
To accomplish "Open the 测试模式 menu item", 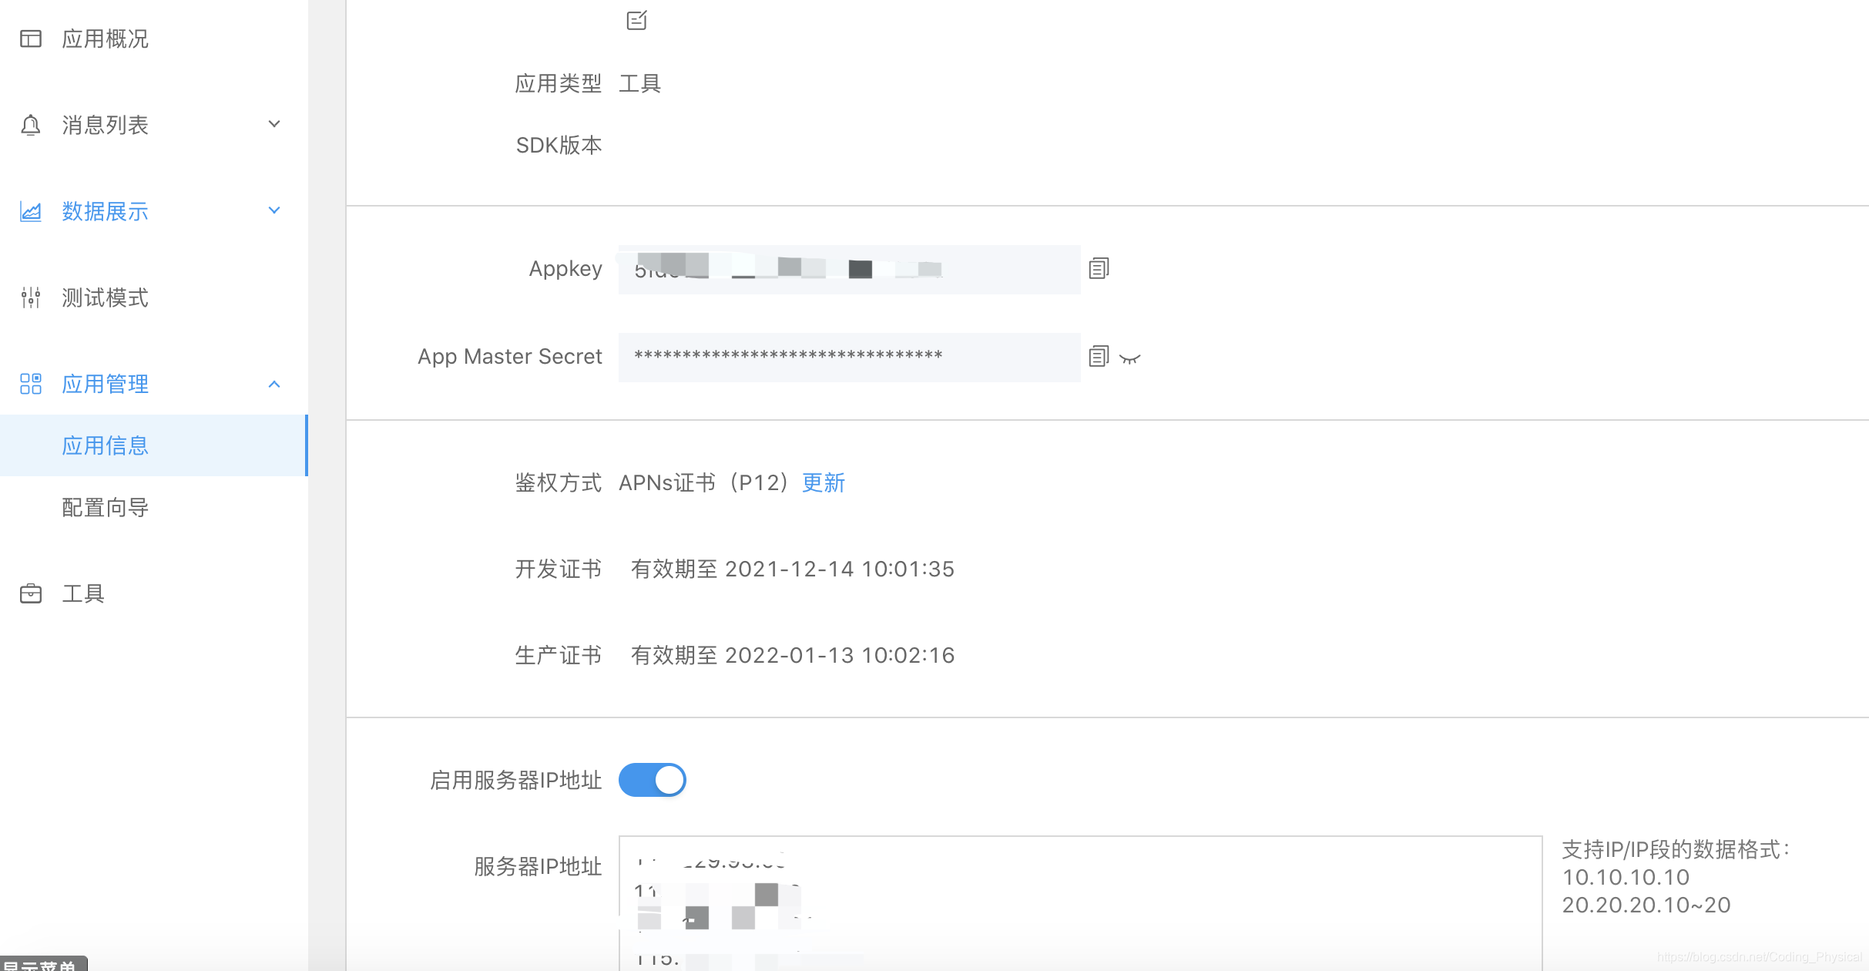I will tap(105, 297).
